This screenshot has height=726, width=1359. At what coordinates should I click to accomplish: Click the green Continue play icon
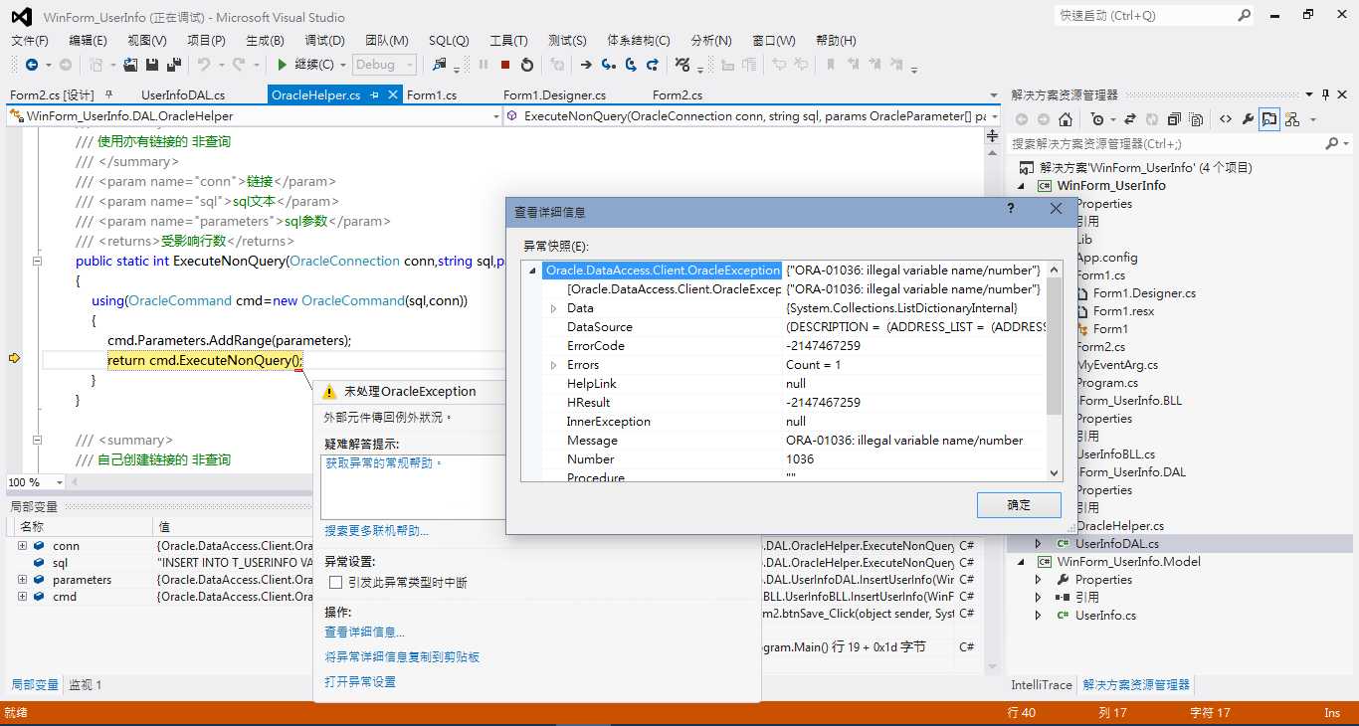pos(283,65)
